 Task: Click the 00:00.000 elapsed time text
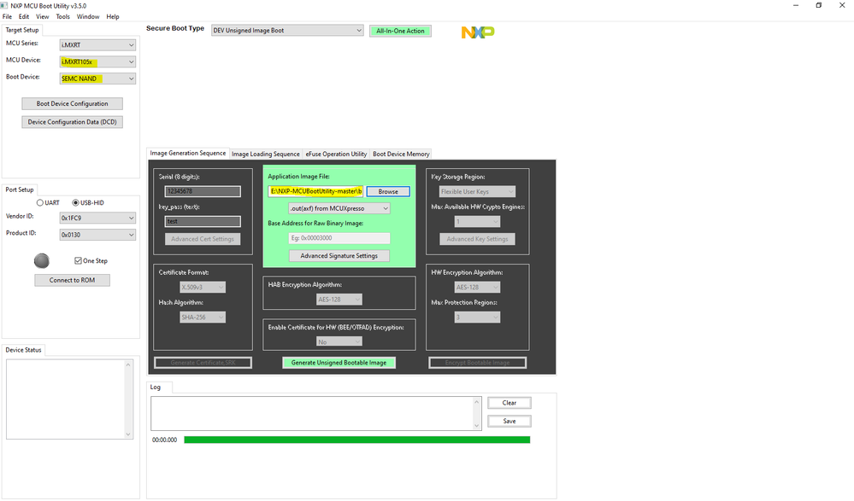coord(164,440)
